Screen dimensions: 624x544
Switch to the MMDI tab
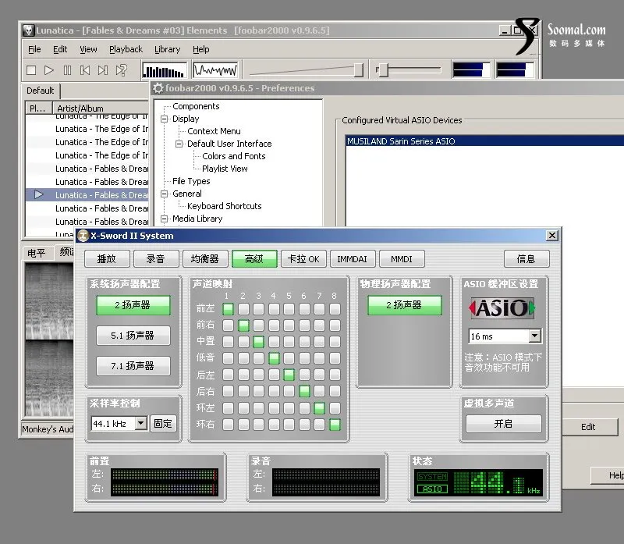click(x=402, y=259)
